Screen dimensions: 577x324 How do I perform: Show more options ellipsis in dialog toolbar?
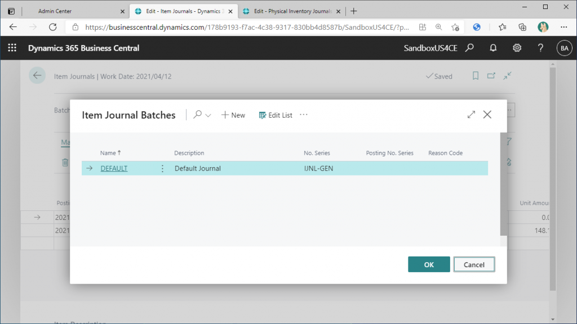pyautogui.click(x=304, y=115)
